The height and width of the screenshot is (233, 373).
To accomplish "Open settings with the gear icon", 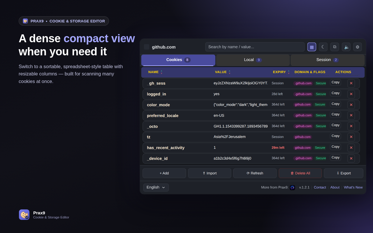I will (358, 47).
